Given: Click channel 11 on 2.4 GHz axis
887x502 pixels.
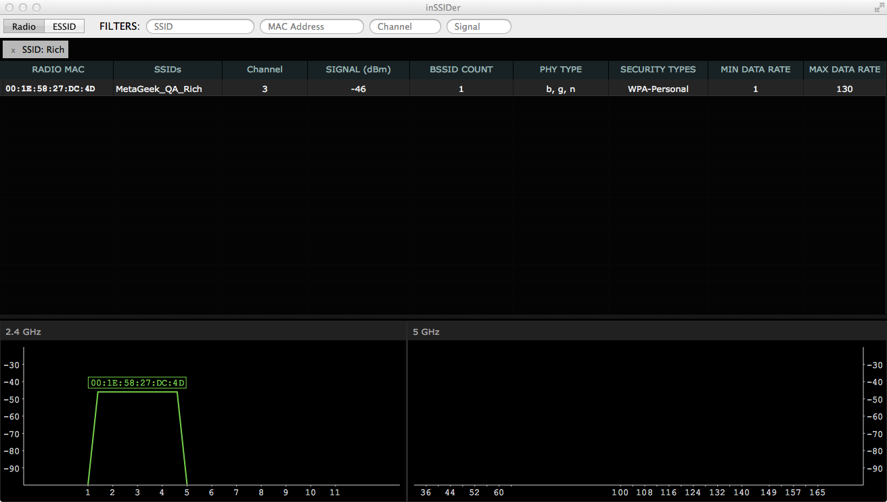Looking at the screenshot, I should (334, 493).
